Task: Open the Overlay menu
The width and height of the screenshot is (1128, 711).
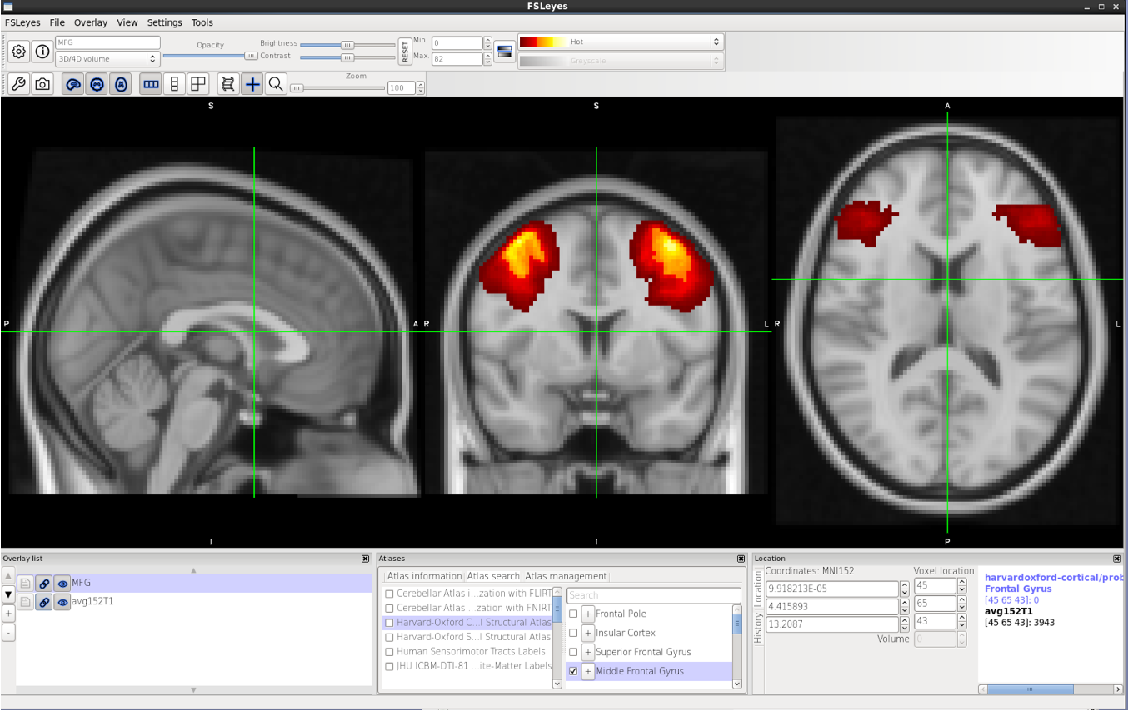Action: [x=91, y=22]
